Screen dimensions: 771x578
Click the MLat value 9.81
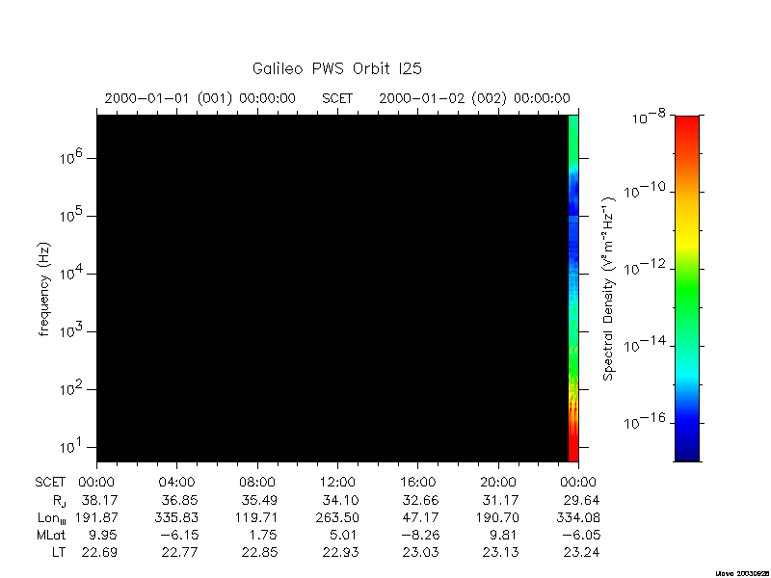pyautogui.click(x=504, y=535)
